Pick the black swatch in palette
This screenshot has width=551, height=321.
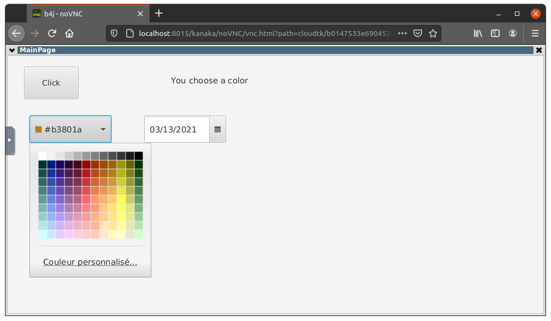139,156
